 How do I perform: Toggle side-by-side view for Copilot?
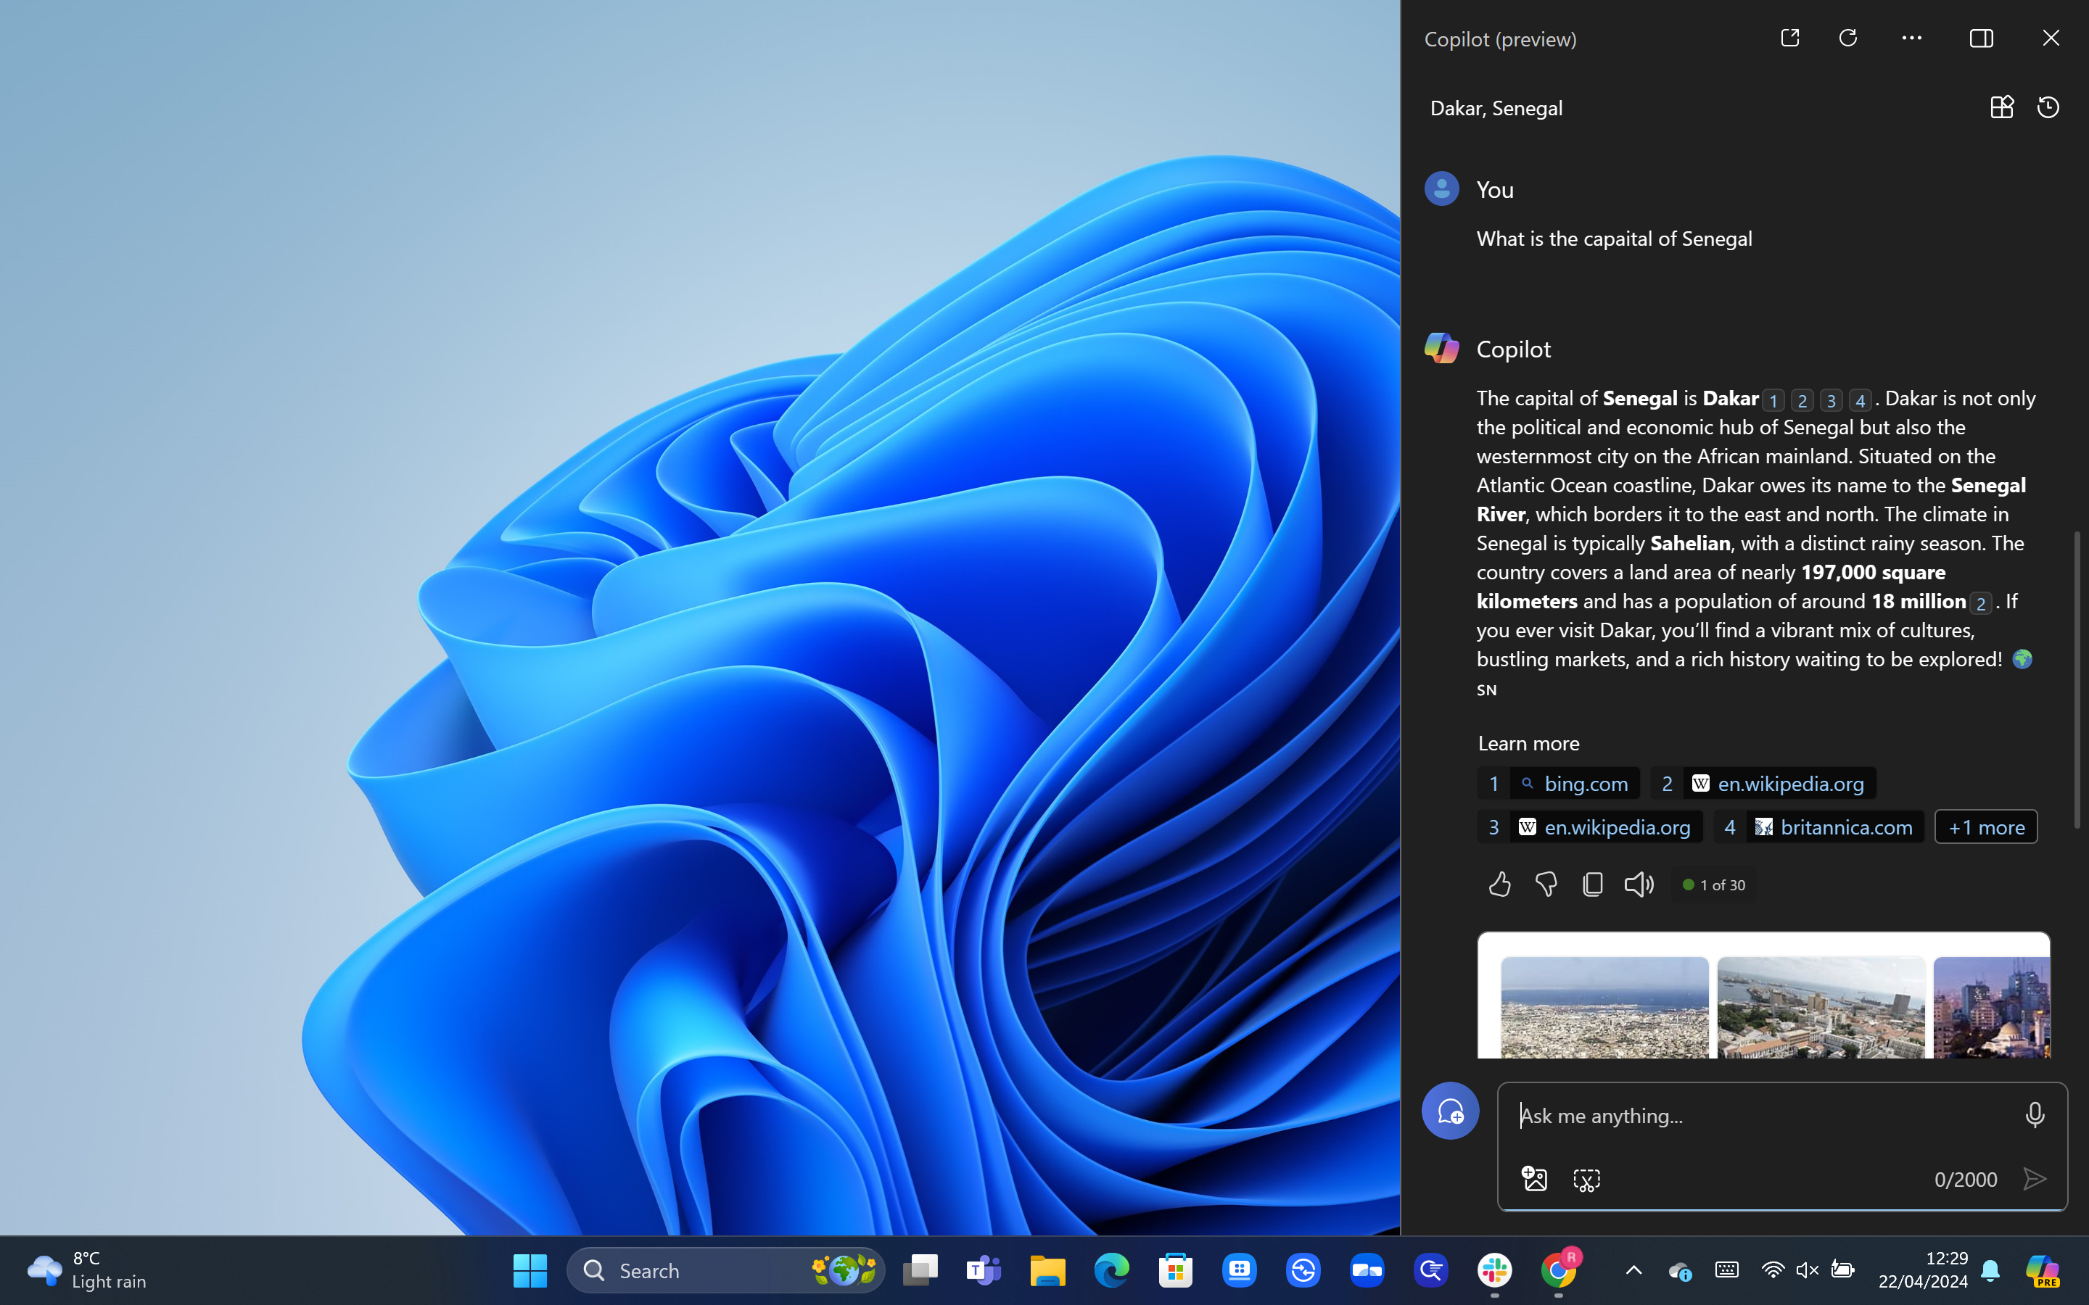click(x=1981, y=38)
